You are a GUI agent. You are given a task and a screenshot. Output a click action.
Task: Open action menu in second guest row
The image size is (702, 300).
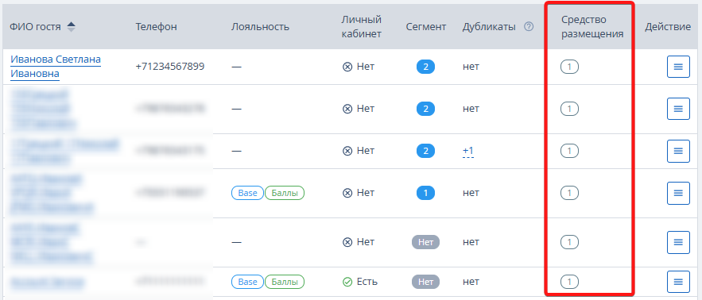point(678,109)
